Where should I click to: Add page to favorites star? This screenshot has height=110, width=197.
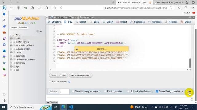55,8
